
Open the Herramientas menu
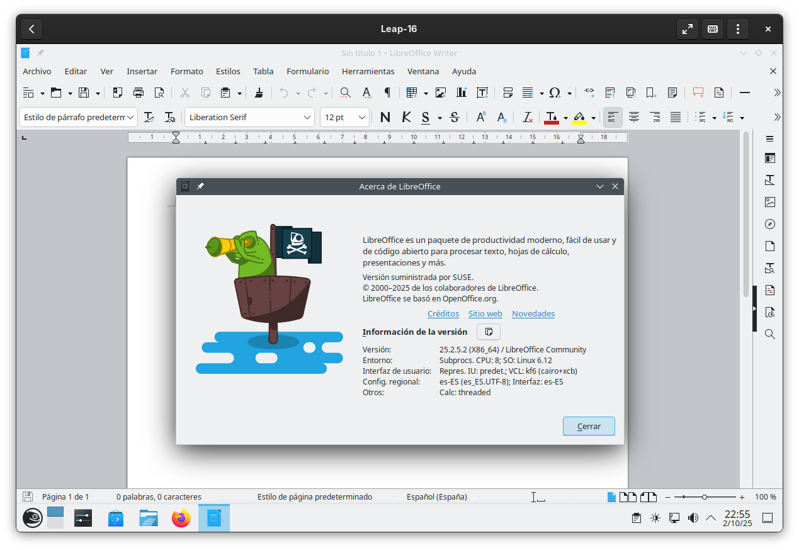(x=368, y=71)
